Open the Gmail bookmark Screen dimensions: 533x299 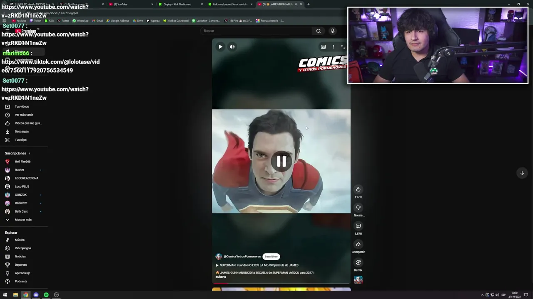click(97, 21)
